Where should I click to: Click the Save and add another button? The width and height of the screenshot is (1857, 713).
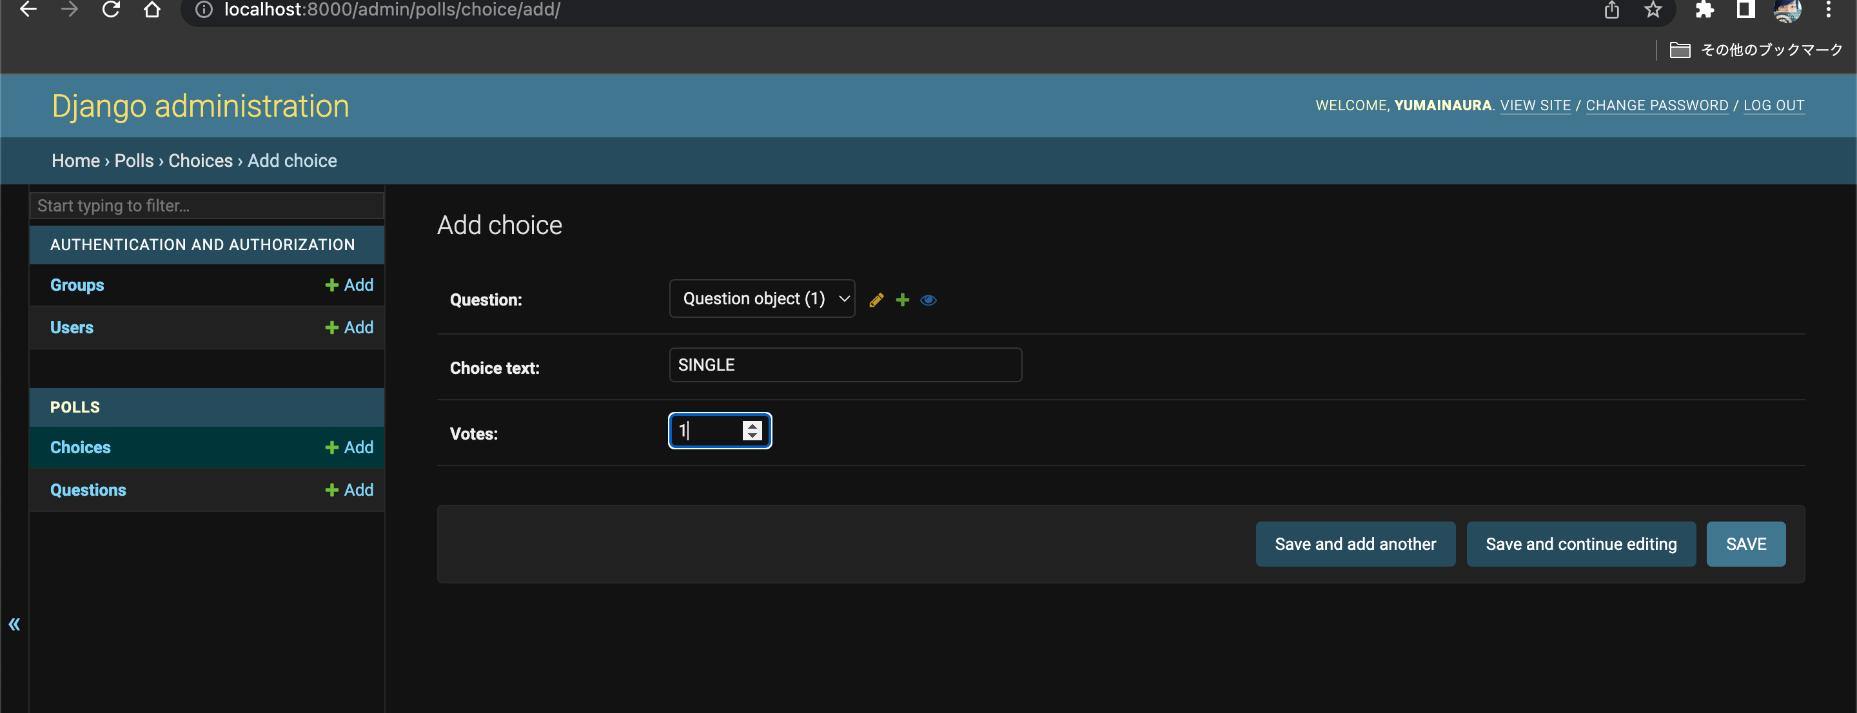(1355, 543)
